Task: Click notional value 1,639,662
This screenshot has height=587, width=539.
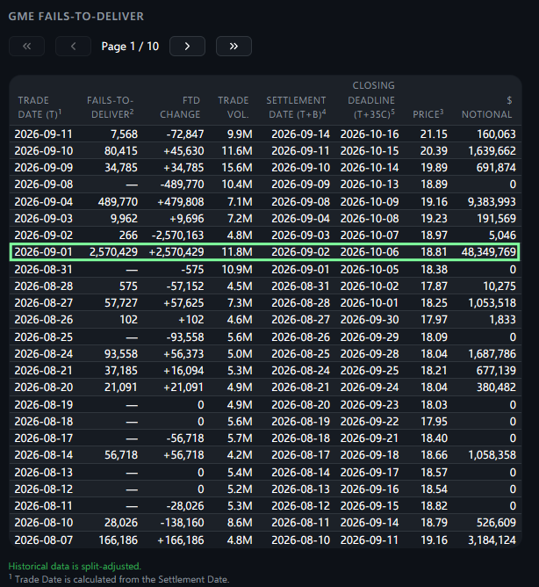Action: [x=492, y=151]
